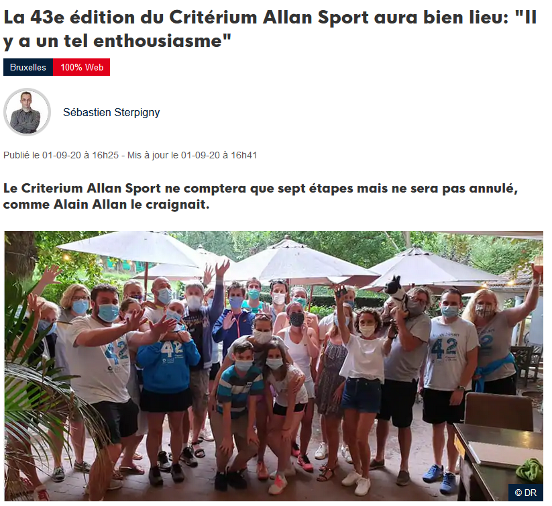The height and width of the screenshot is (506, 552).
Task: Click the article's bold intro paragraph
Action: click(x=260, y=196)
